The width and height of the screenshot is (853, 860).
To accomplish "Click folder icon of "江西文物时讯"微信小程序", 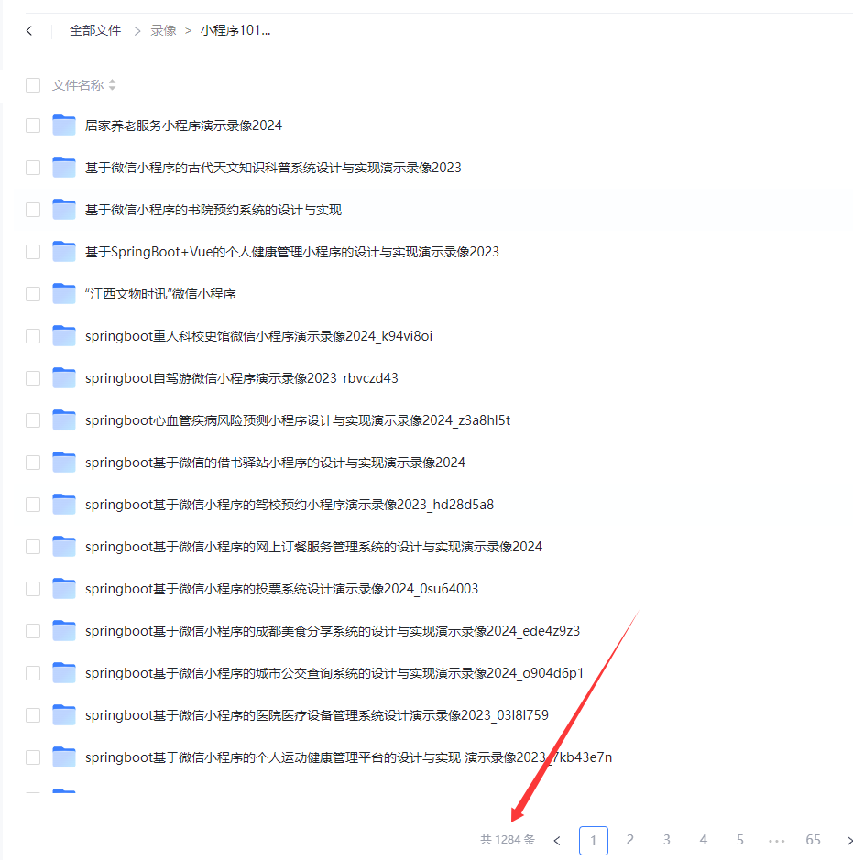I will coord(64,294).
